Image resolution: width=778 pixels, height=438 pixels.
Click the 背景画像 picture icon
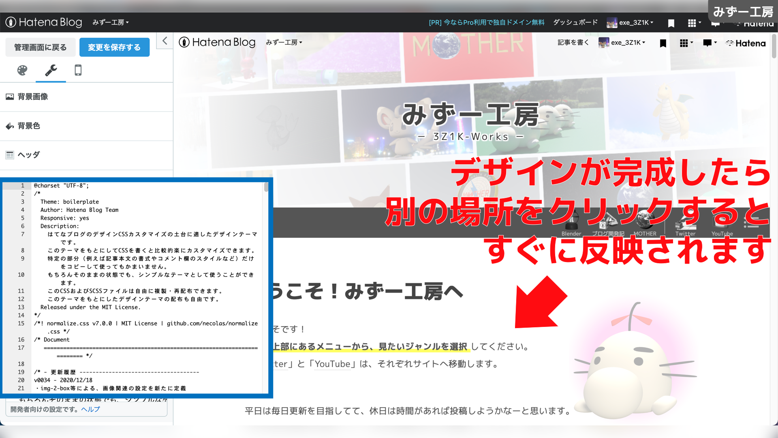pos(10,97)
